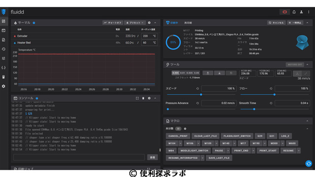Toggle relative positioning button in tools
Image resolution: width=315 pixels, height=177 pixels.
pyautogui.click(x=306, y=73)
